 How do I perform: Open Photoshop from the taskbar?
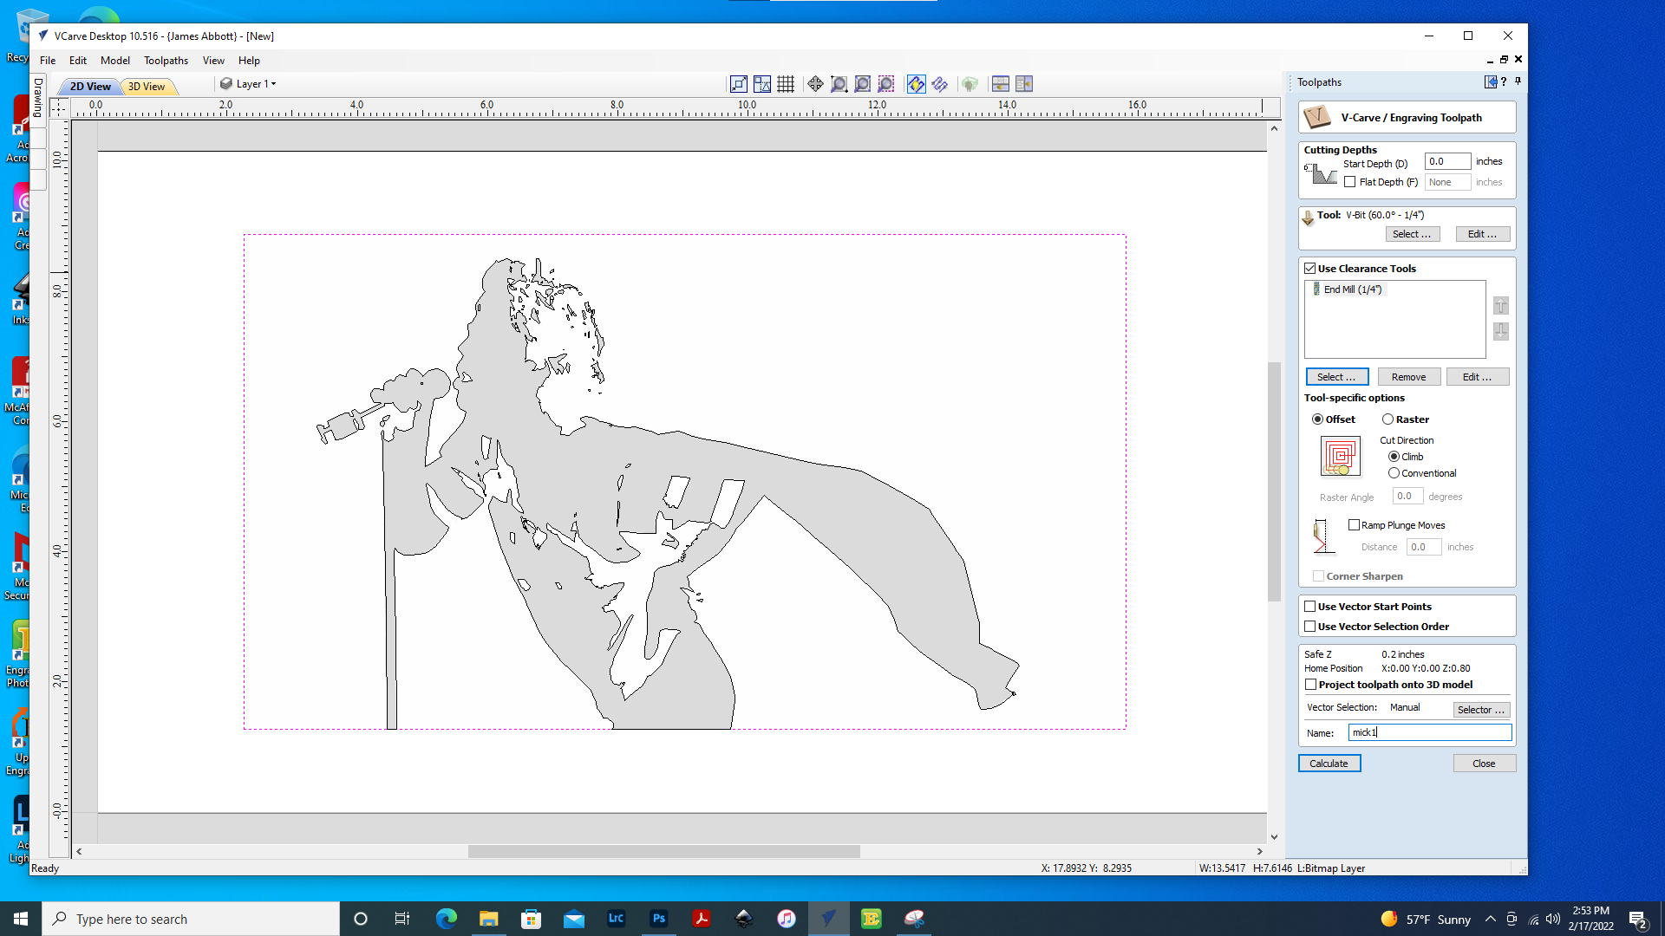659,919
